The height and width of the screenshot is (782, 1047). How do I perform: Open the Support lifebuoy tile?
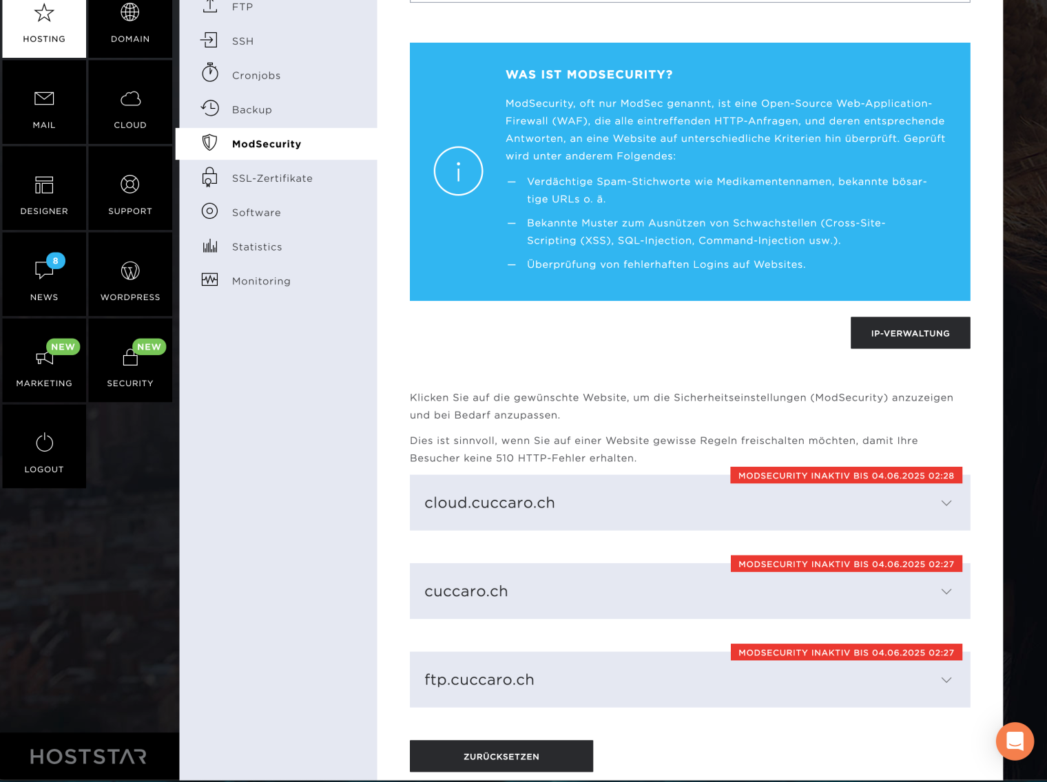130,184
